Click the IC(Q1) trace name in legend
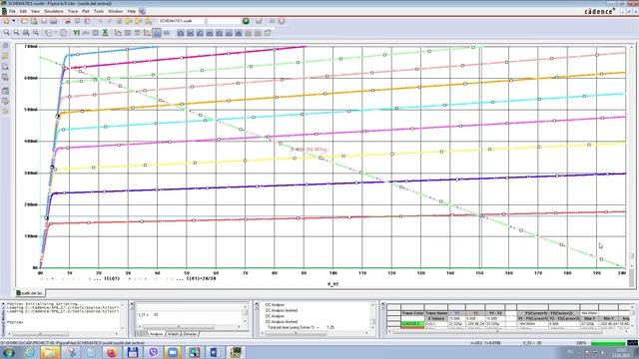Screen dimensions: 639x359 [x=112, y=279]
